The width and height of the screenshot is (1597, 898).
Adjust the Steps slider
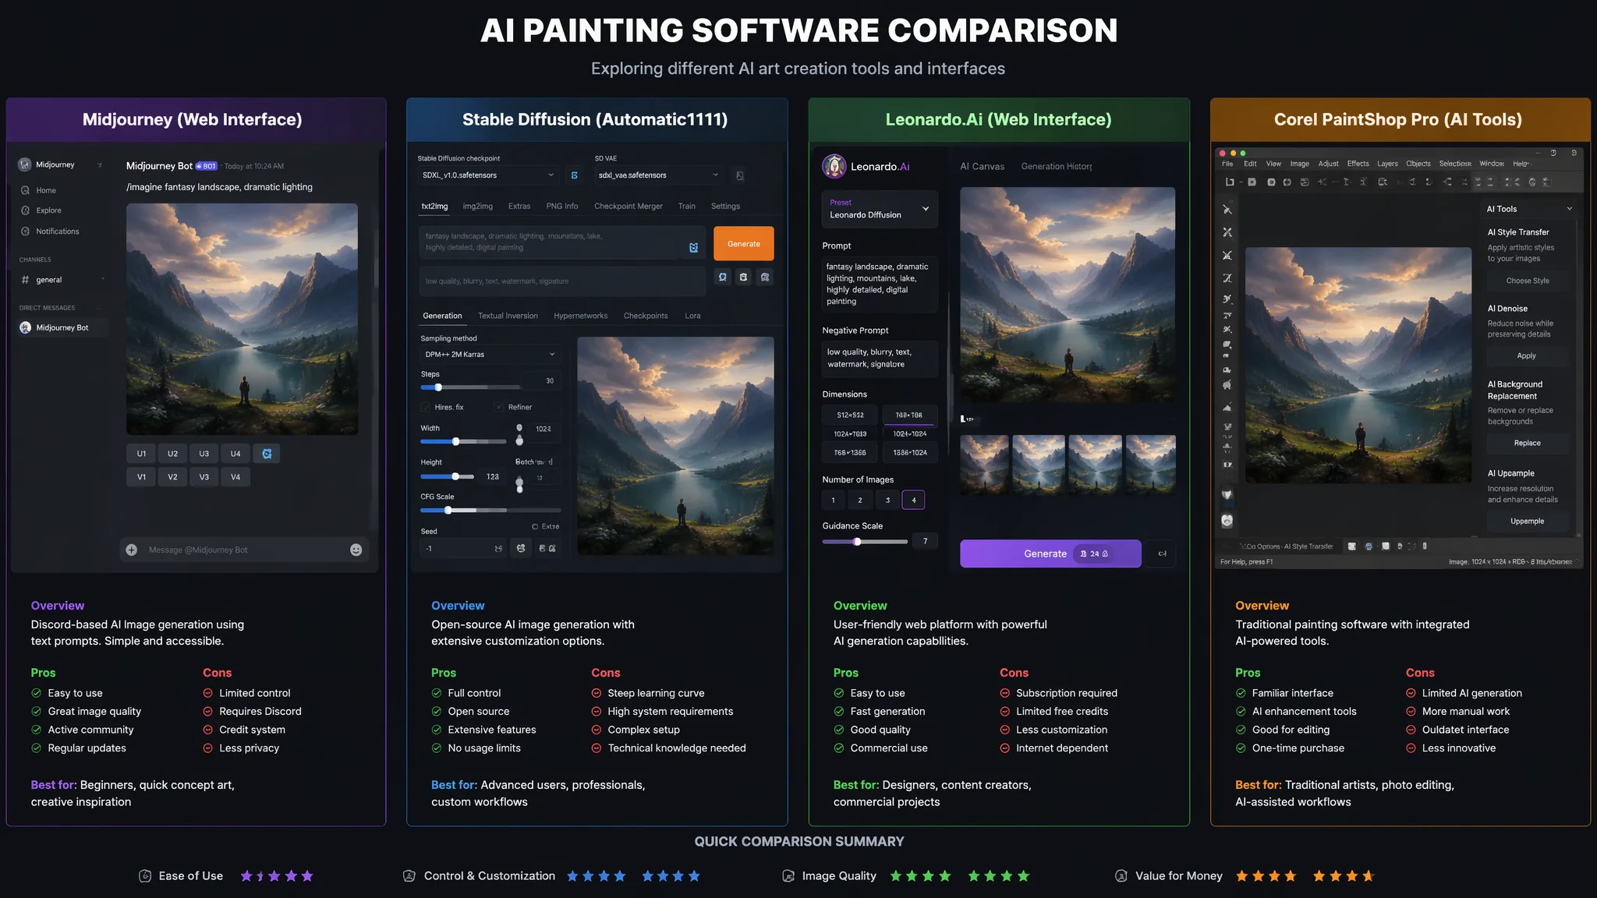pyautogui.click(x=470, y=387)
